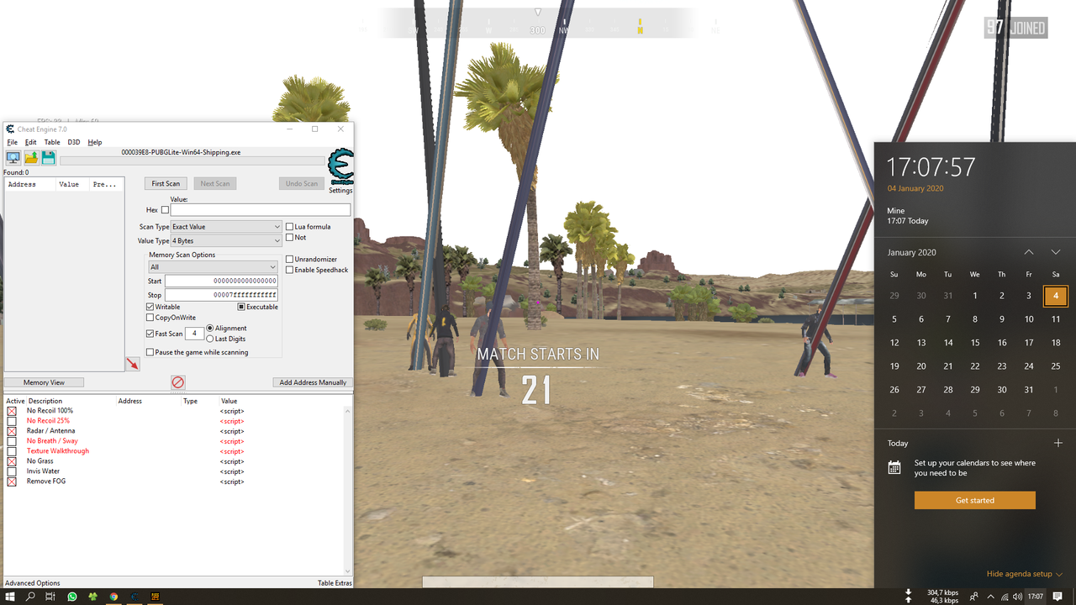The height and width of the screenshot is (605, 1076).
Task: Open the green clover app in taskbar
Action: click(x=92, y=597)
